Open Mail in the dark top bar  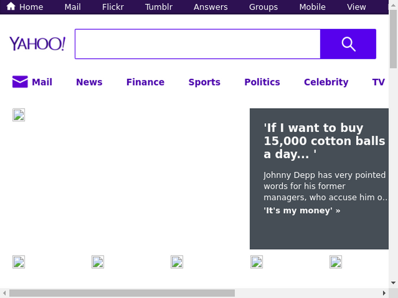click(73, 7)
